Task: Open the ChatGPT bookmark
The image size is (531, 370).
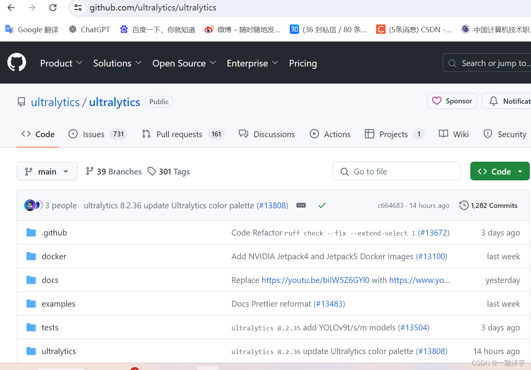Action: [89, 30]
